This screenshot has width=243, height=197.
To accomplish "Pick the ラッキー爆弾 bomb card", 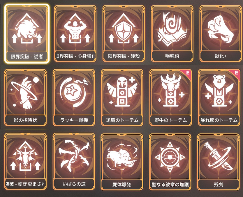I will 74,97.
